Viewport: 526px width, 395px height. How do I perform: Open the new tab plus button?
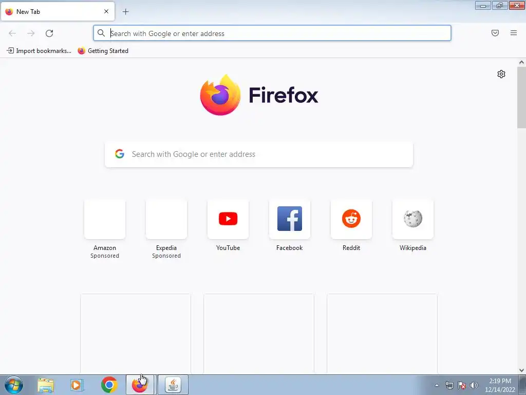click(x=125, y=12)
